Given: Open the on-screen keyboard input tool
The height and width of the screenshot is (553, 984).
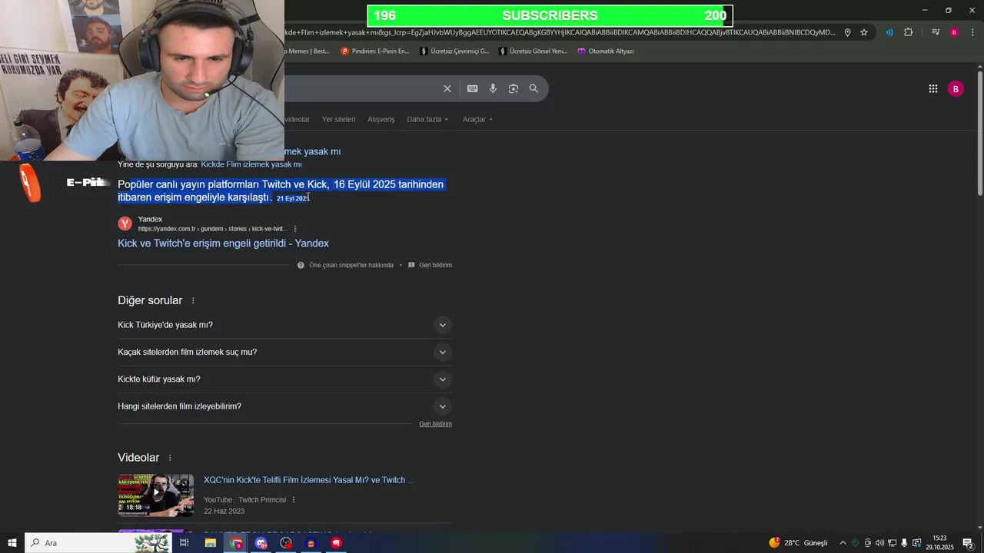Looking at the screenshot, I should click(473, 88).
